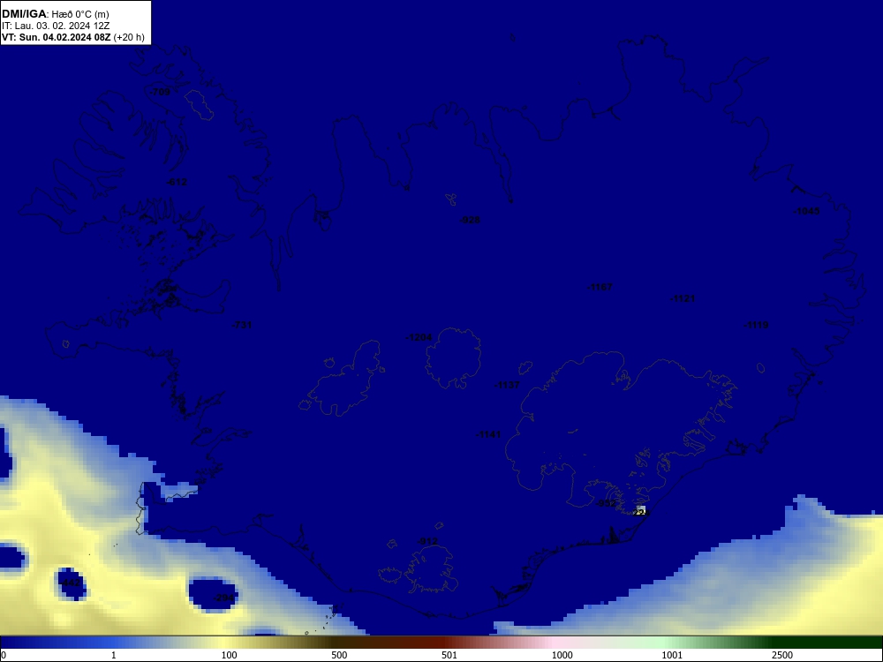The width and height of the screenshot is (883, 662).
Task: Click the -952 value on the glacier
Action: [606, 503]
